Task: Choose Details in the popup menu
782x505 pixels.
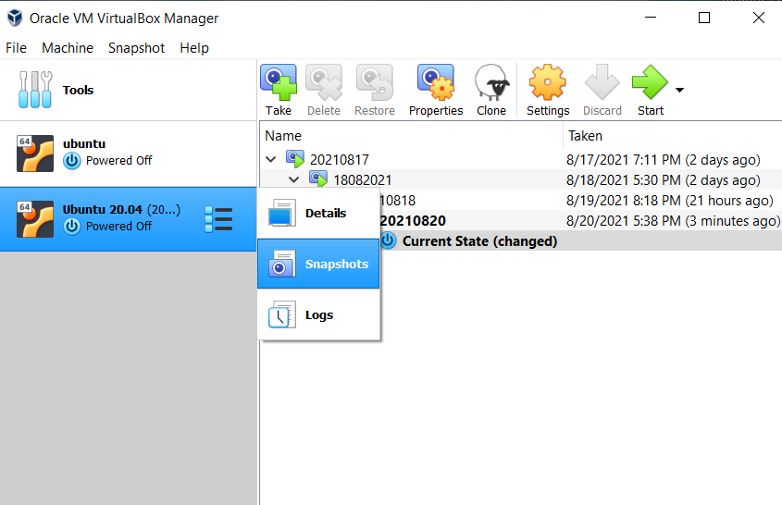Action: (x=318, y=213)
